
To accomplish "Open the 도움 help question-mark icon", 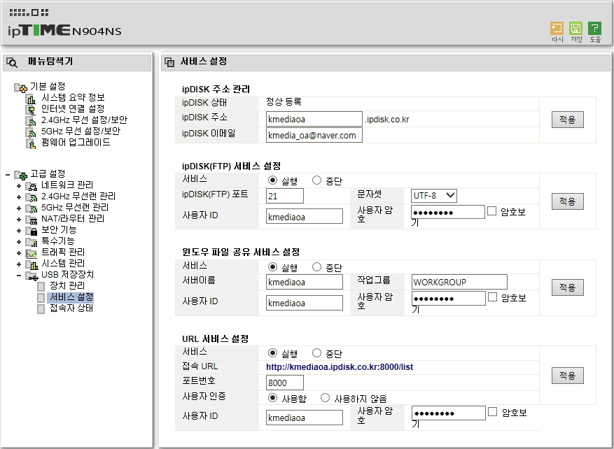I will (x=594, y=29).
